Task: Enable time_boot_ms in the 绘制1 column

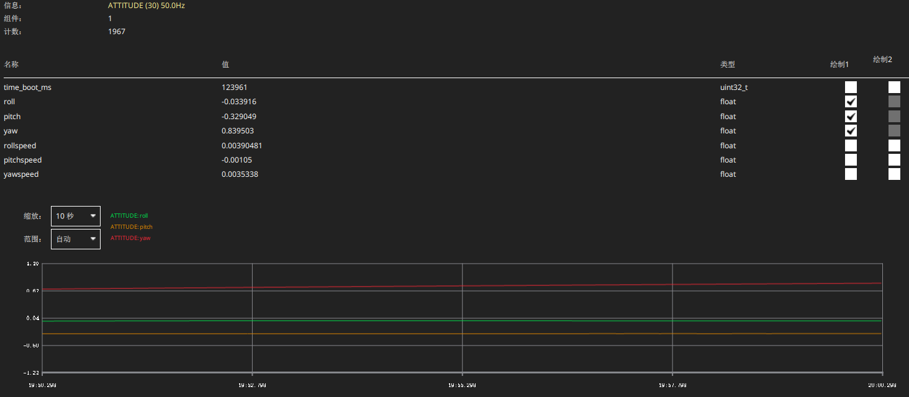Action: (x=851, y=87)
